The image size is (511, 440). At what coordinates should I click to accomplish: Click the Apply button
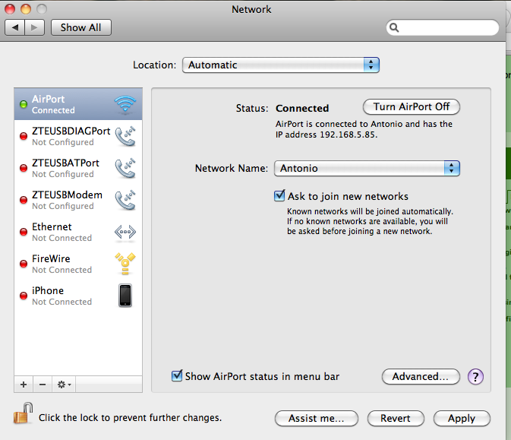pos(462,418)
